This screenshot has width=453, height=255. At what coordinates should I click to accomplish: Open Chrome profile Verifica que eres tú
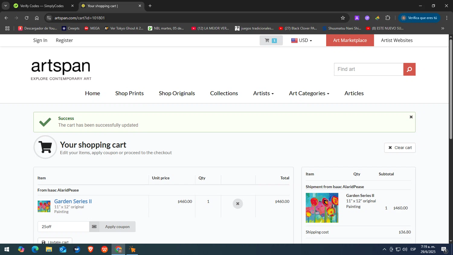click(419, 18)
